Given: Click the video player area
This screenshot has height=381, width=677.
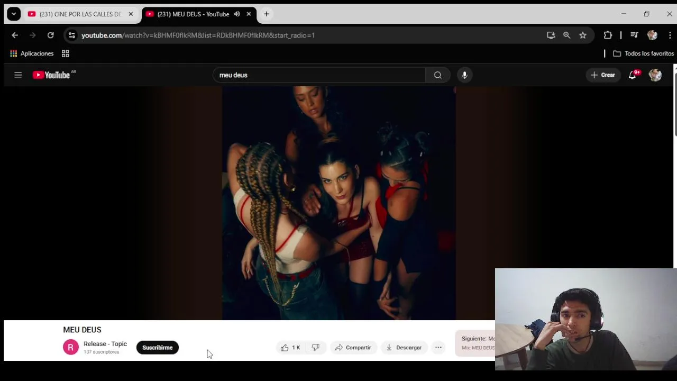Looking at the screenshot, I should coord(338,203).
